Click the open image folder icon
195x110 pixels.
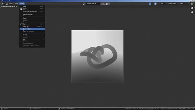107,4
